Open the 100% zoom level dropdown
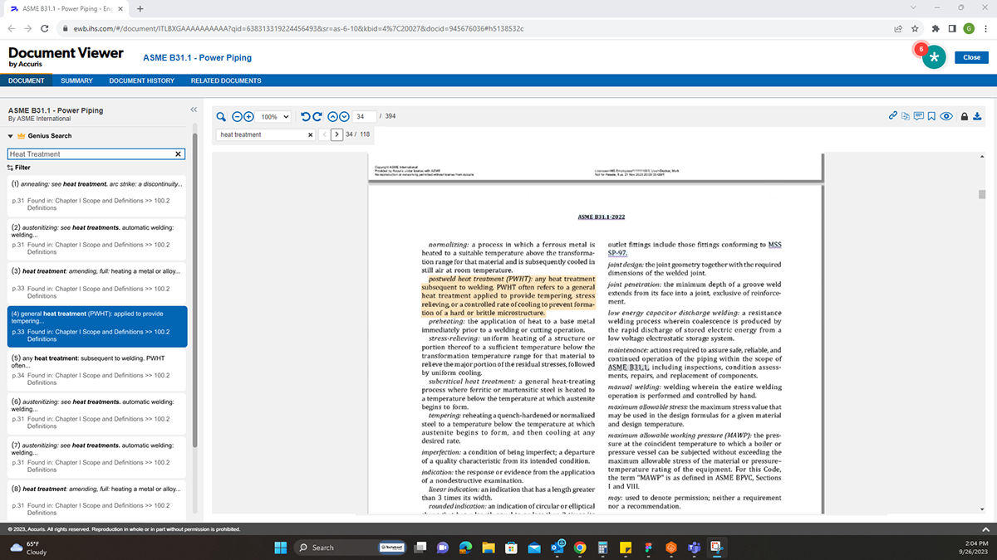997x560 pixels. 274,117
